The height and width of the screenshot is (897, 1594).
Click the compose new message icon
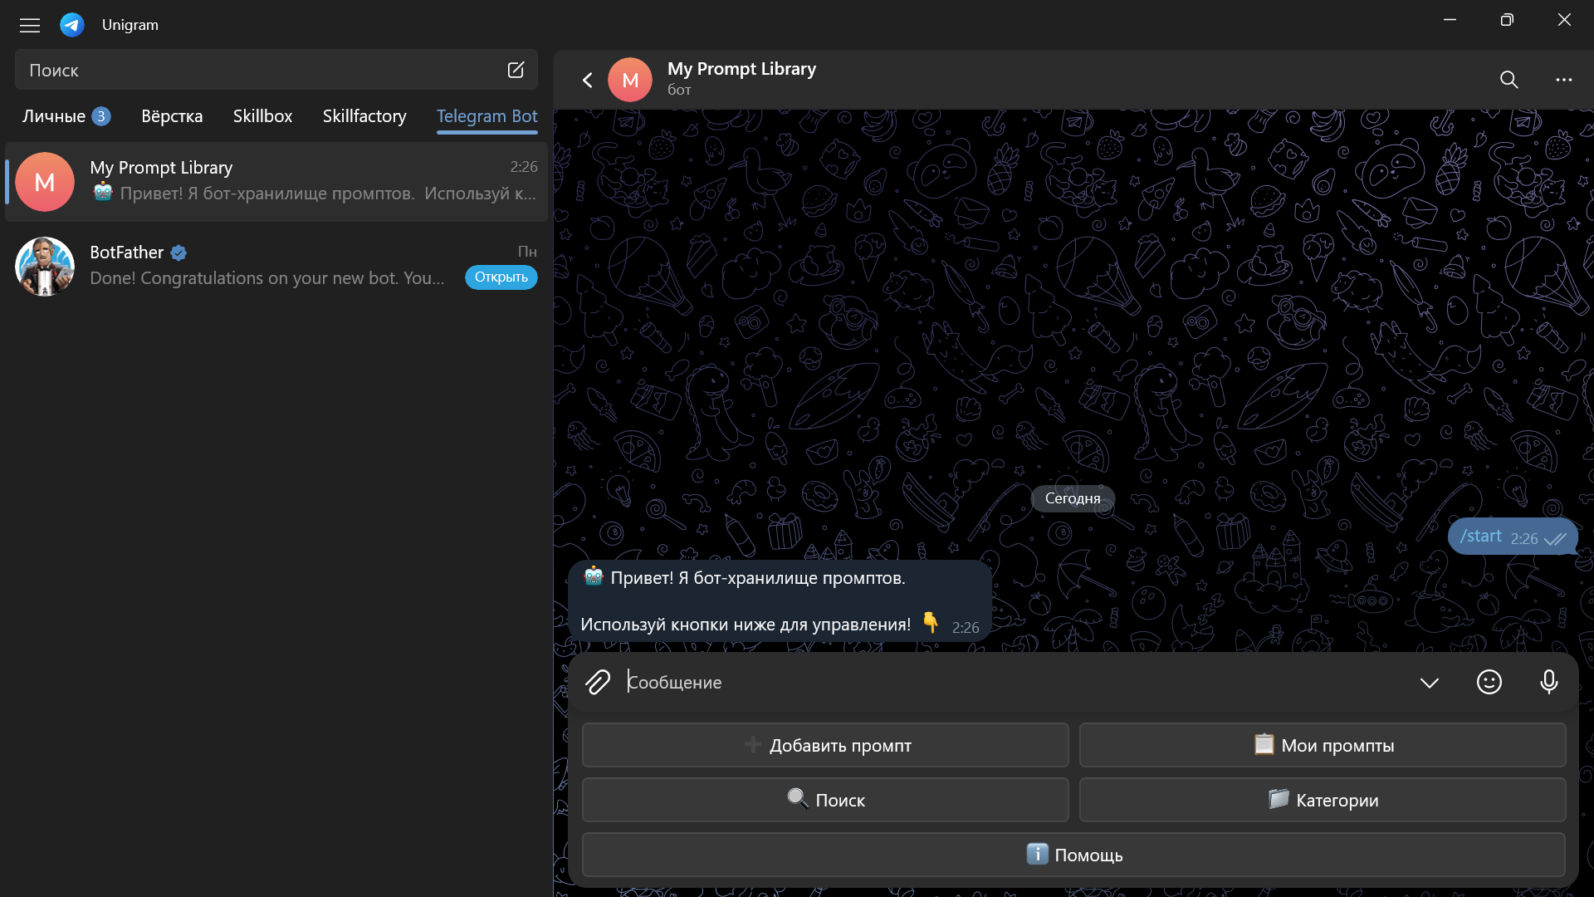tap(516, 70)
